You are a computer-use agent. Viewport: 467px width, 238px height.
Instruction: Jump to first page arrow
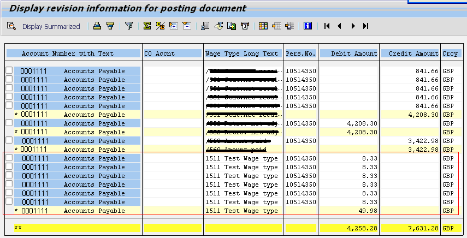tap(327, 26)
